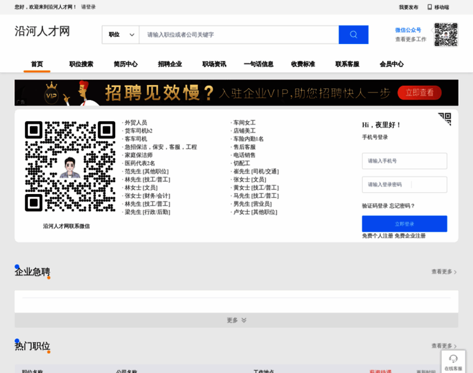473x373 pixels.
Task: Click the large contact WeChat QR code
Action: (70, 166)
